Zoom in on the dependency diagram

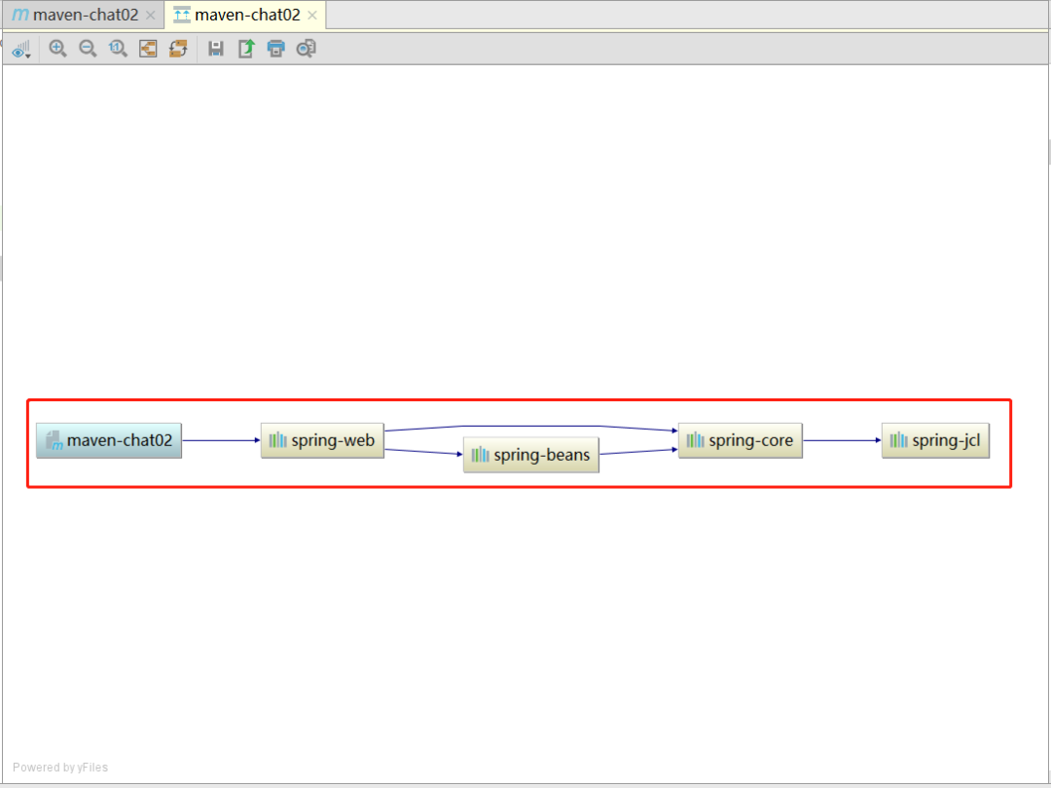pyautogui.click(x=58, y=49)
